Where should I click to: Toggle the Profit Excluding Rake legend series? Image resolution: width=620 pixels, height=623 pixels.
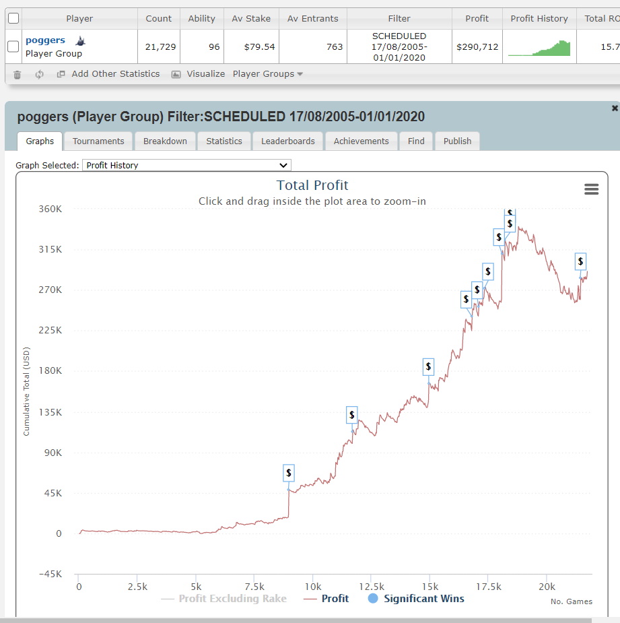pos(224,598)
